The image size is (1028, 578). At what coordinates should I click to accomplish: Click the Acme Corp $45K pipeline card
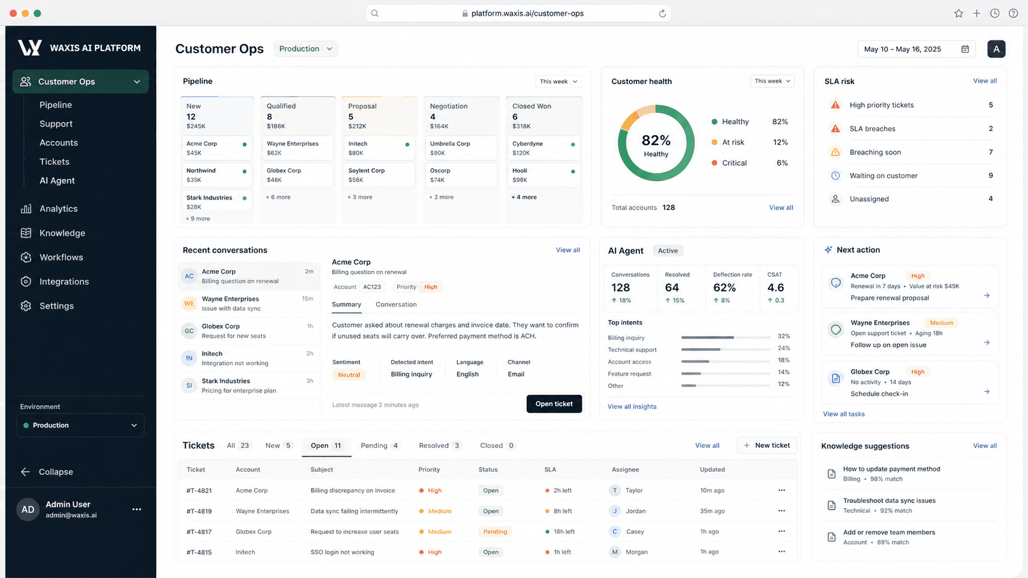[216, 148]
